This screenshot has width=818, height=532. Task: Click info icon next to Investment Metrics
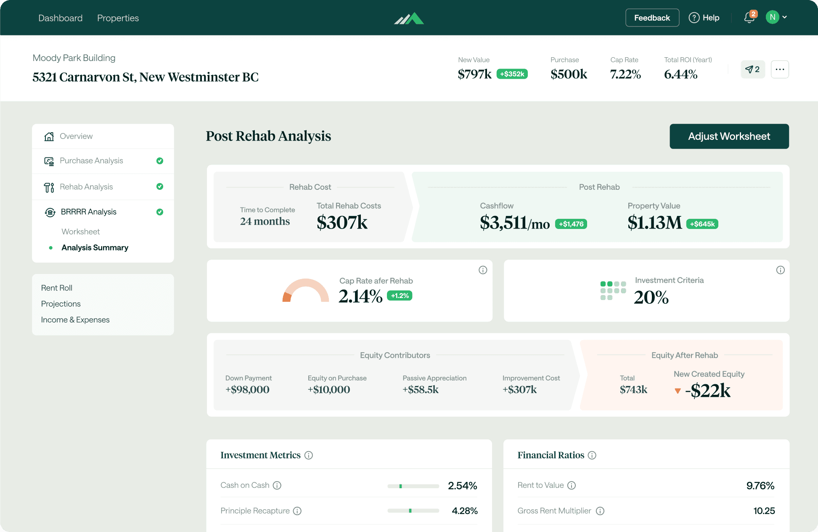309,455
